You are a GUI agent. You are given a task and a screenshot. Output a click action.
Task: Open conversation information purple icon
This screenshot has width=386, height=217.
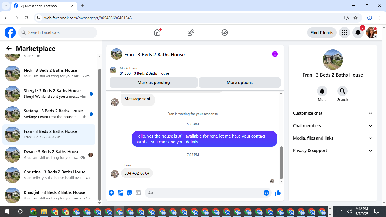(x=275, y=54)
